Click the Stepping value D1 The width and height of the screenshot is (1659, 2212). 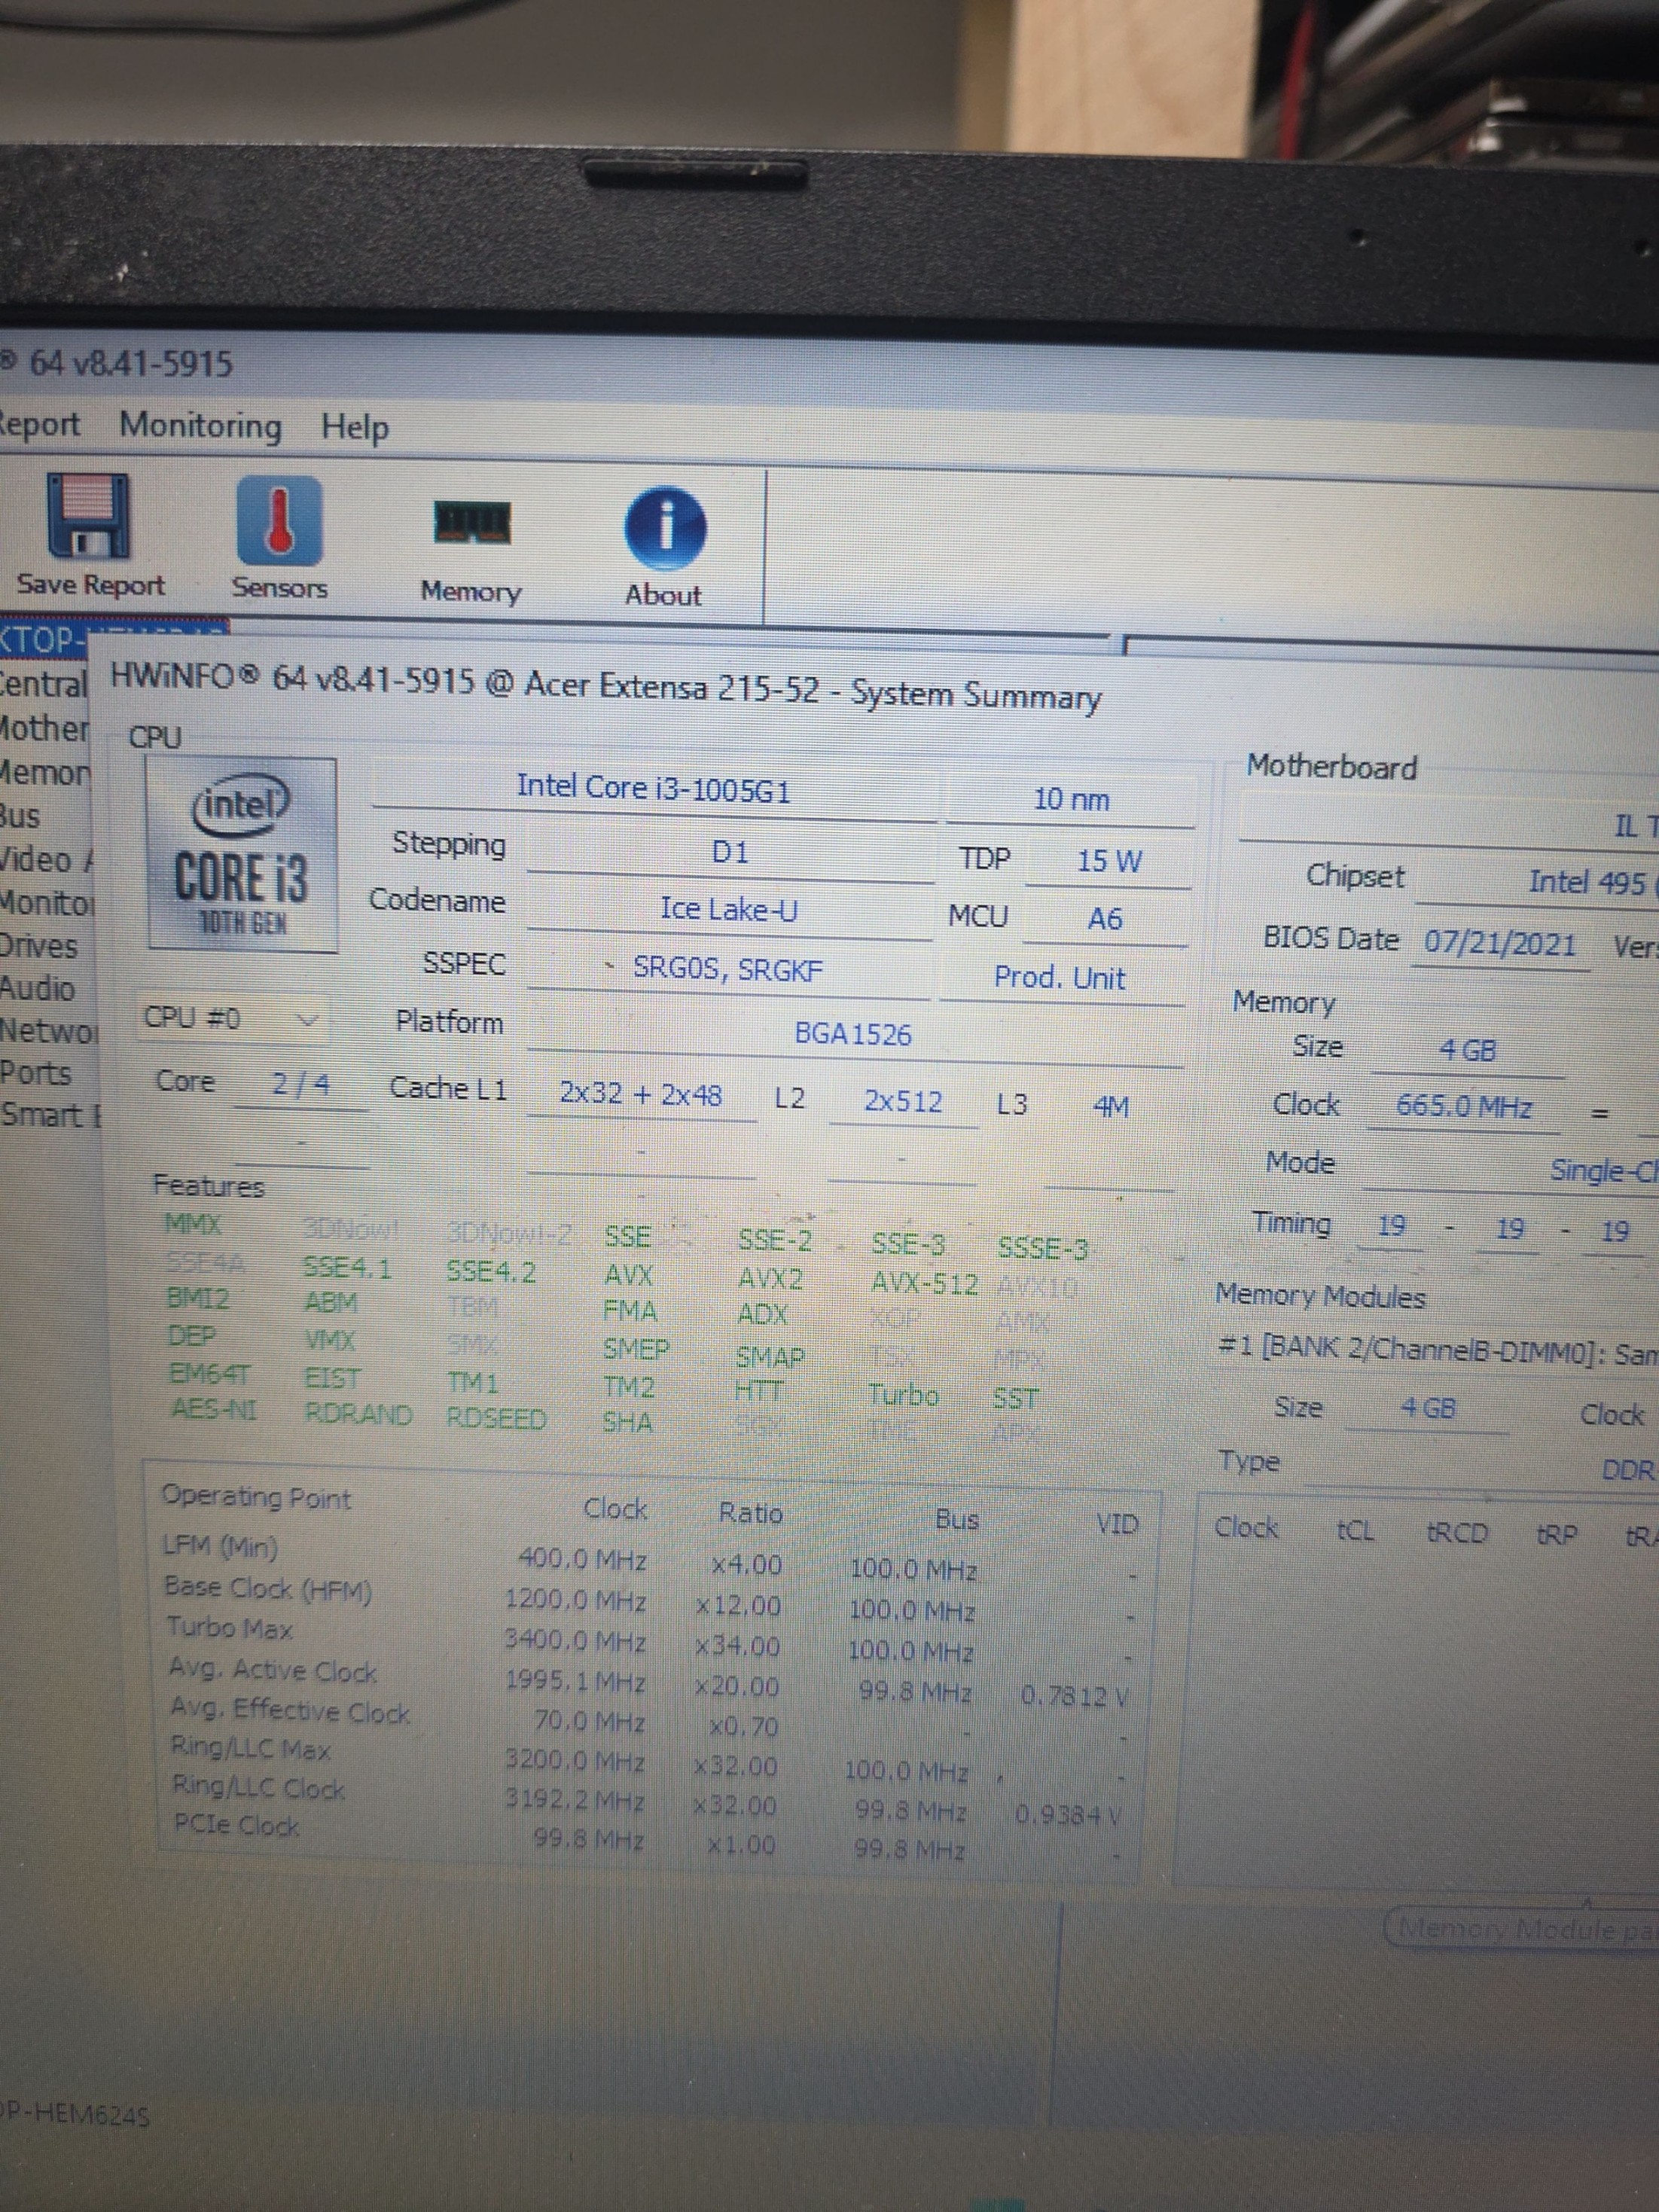pyautogui.click(x=730, y=852)
